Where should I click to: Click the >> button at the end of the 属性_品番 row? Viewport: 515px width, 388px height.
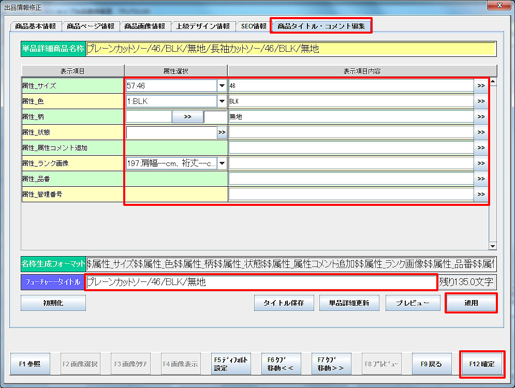(x=481, y=179)
